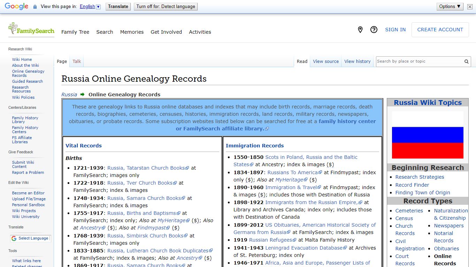Open the Search menu in header
The image size is (476, 267).
(105, 32)
